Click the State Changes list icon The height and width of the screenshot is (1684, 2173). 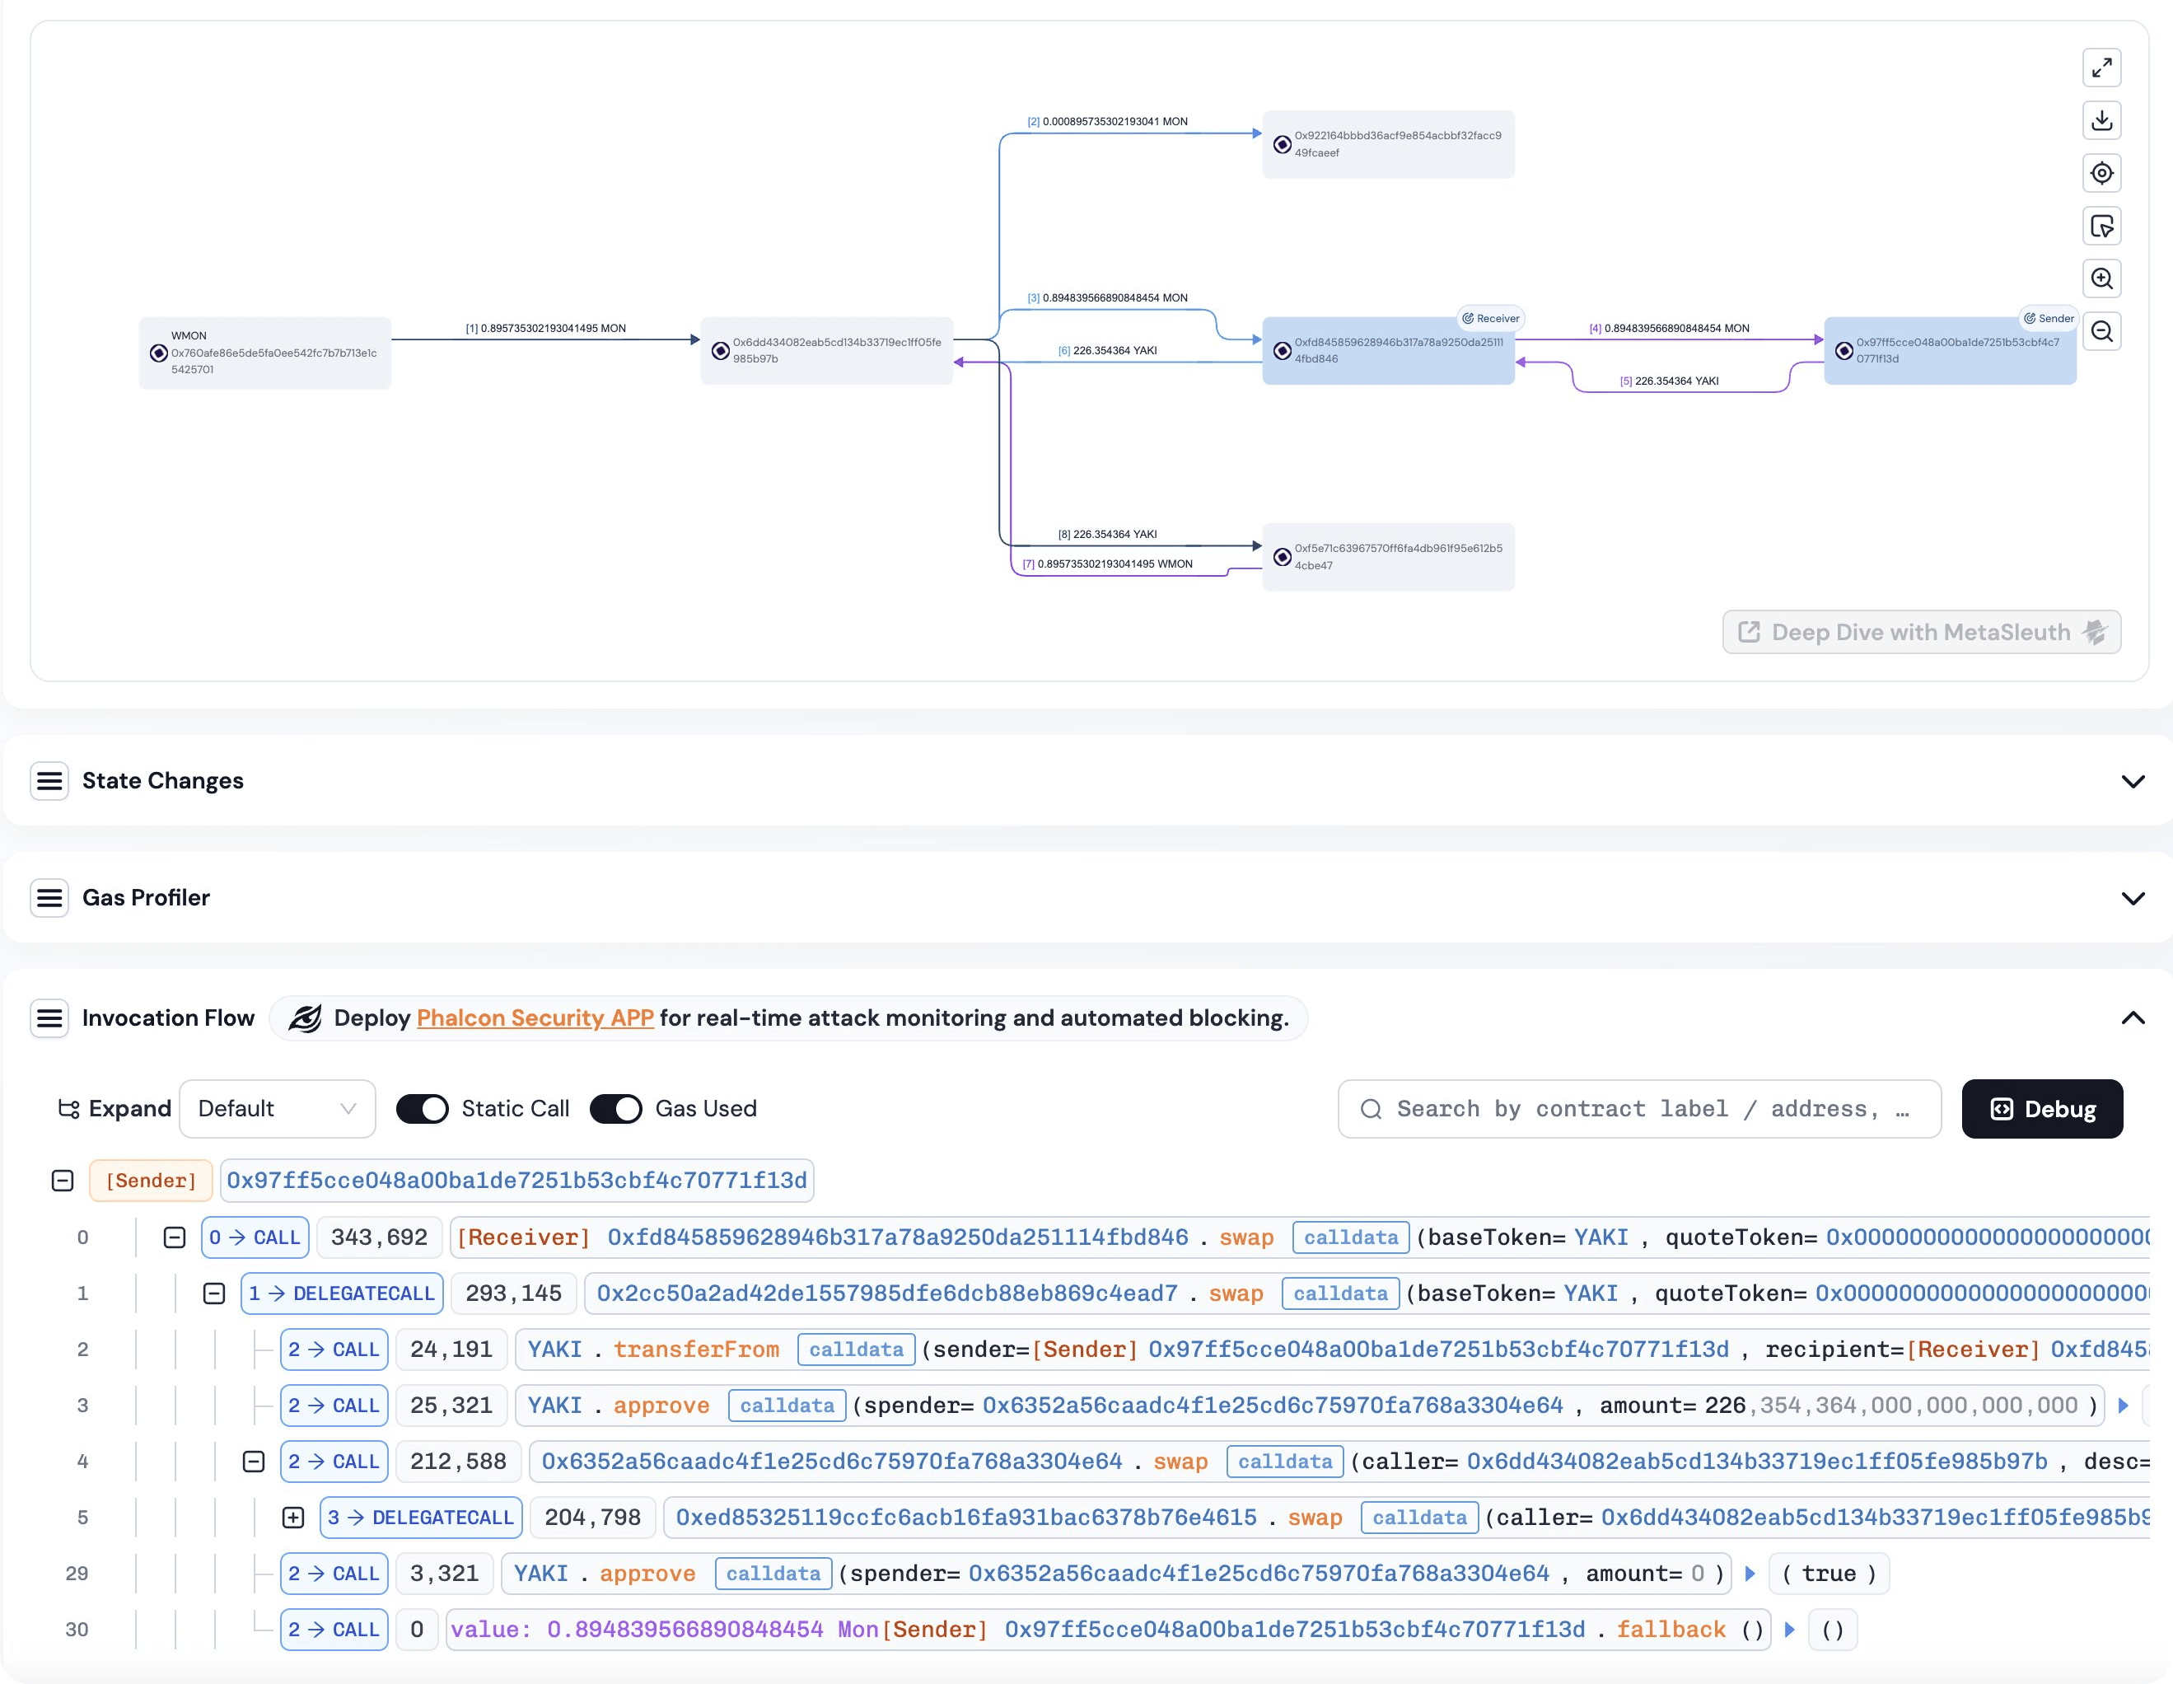point(49,781)
